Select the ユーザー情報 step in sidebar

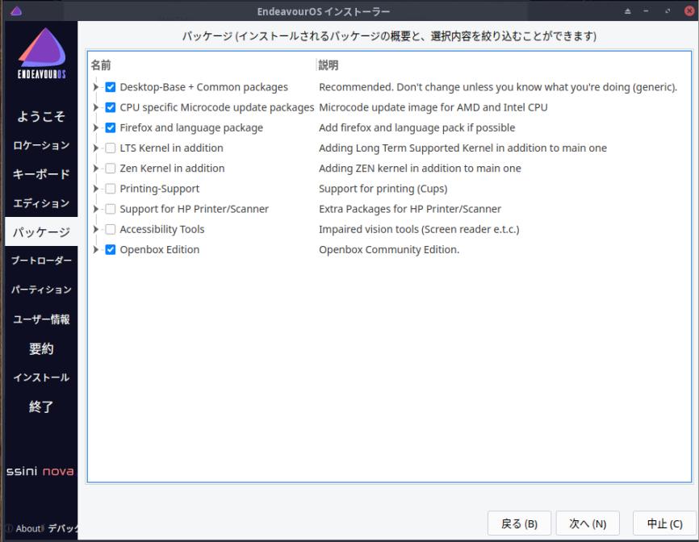click(41, 319)
